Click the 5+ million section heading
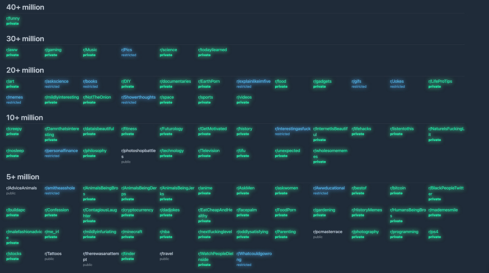The image size is (489, 273). pos(23,177)
